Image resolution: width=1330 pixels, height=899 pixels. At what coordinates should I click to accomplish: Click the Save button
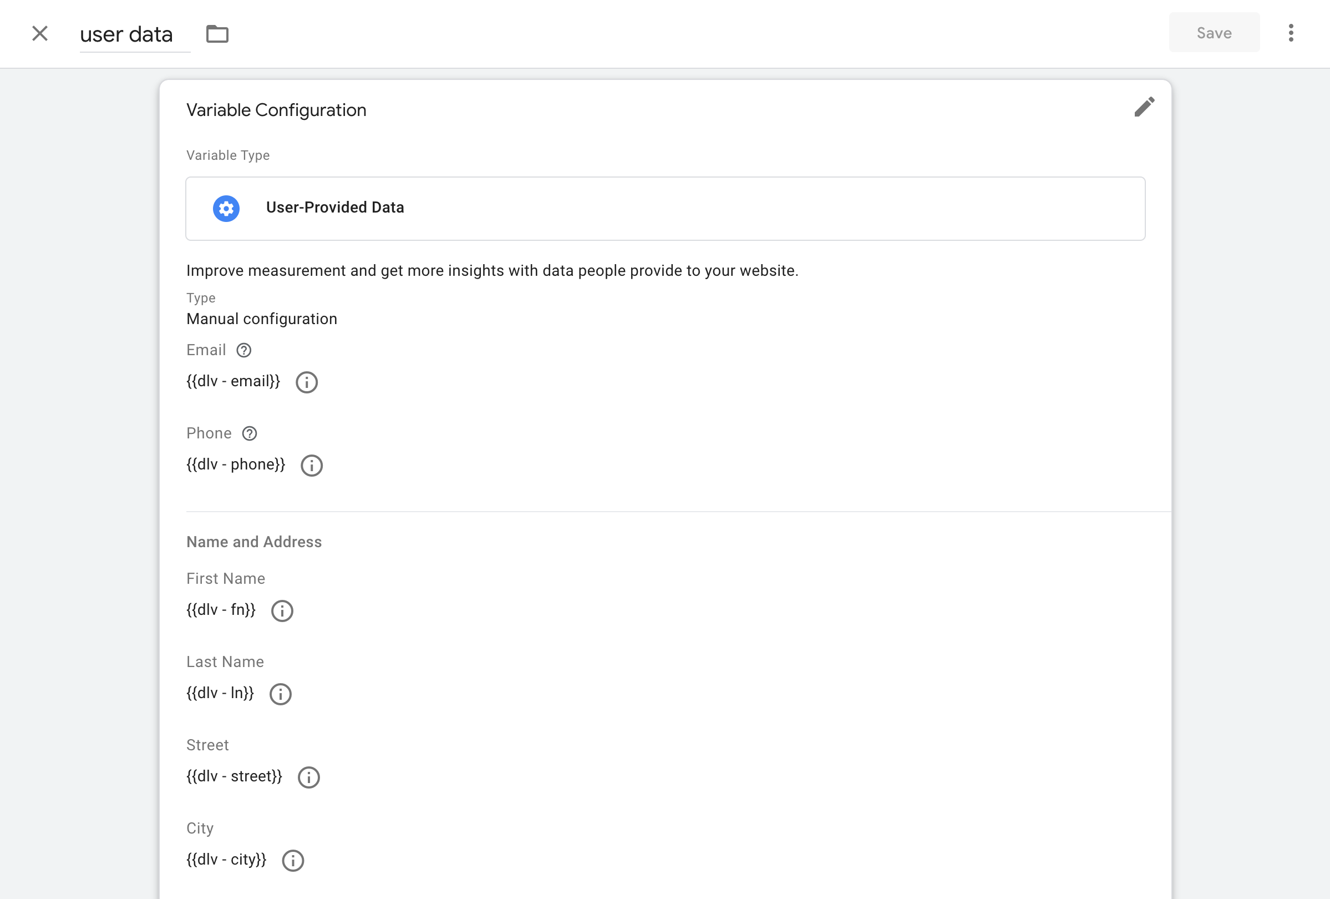[x=1214, y=33]
